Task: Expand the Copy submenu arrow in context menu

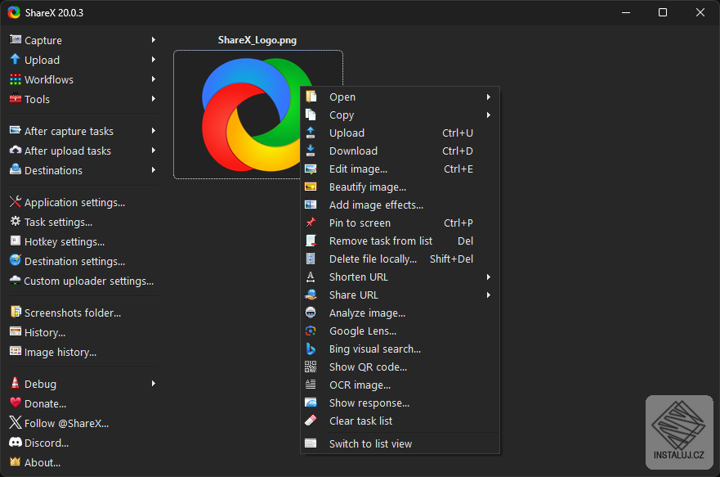Action: [489, 115]
